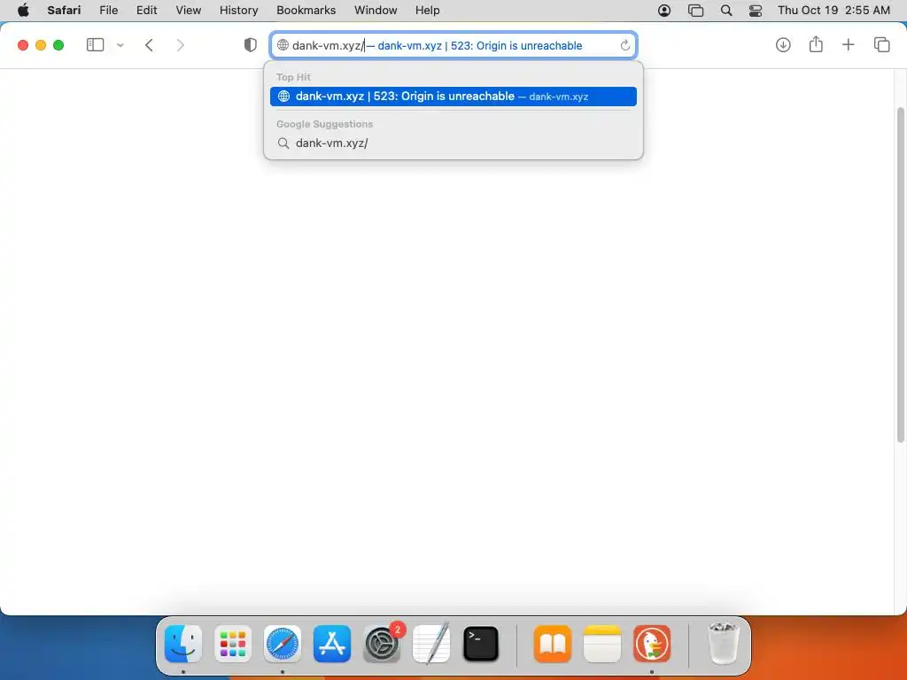
Task: Click inside the address bar field
Action: pyautogui.click(x=453, y=46)
